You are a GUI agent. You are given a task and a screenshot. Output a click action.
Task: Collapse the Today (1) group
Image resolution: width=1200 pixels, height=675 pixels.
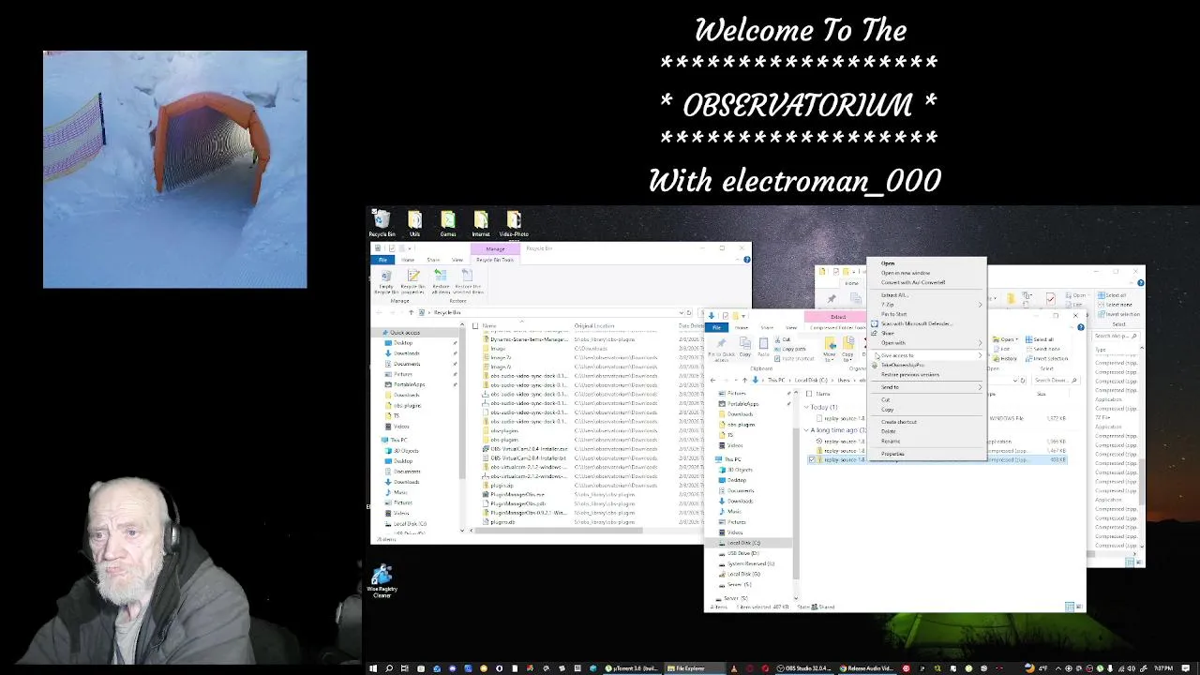coord(806,407)
